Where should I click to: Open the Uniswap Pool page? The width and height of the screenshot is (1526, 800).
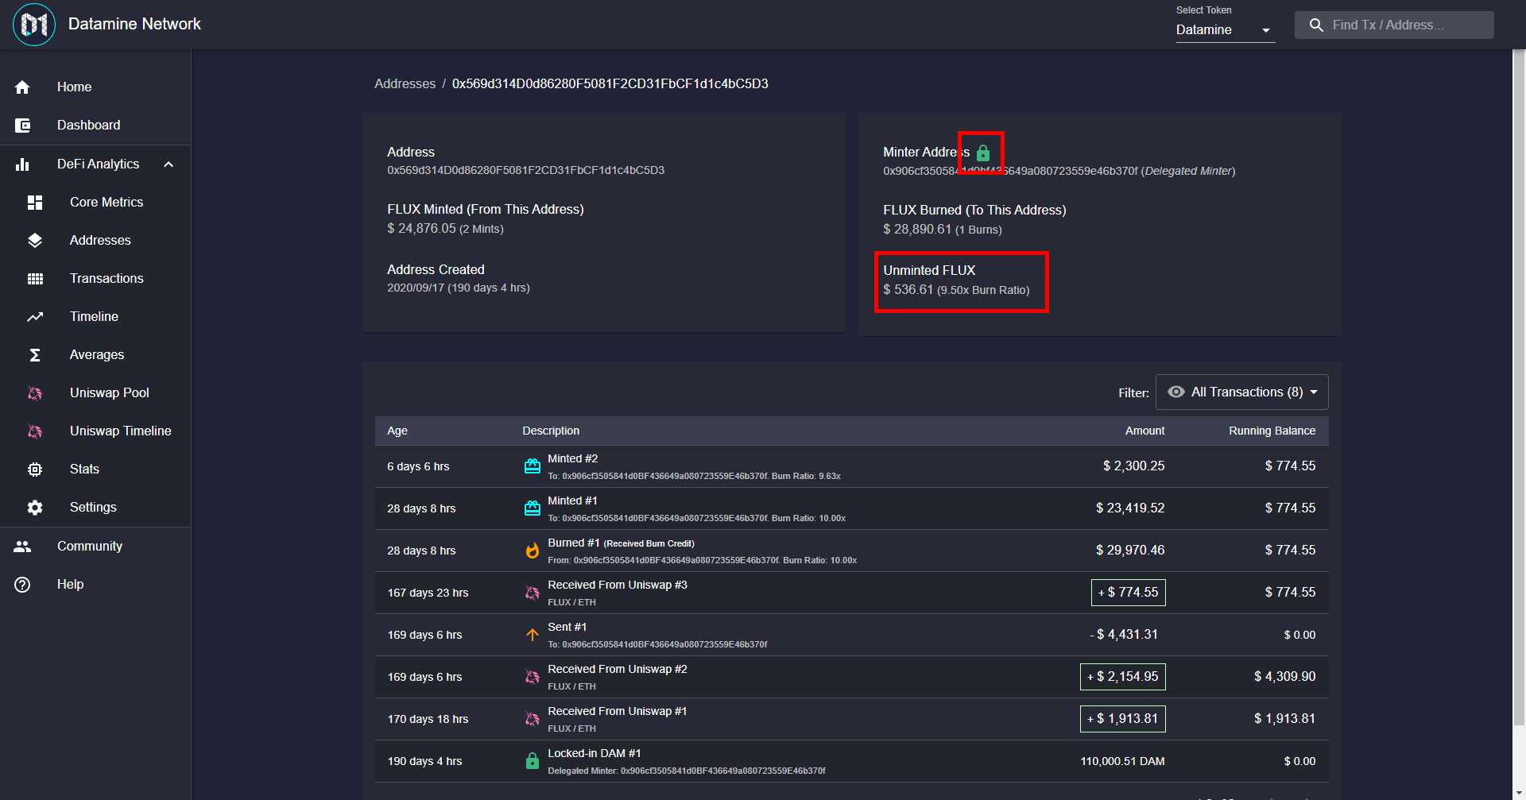click(95, 393)
